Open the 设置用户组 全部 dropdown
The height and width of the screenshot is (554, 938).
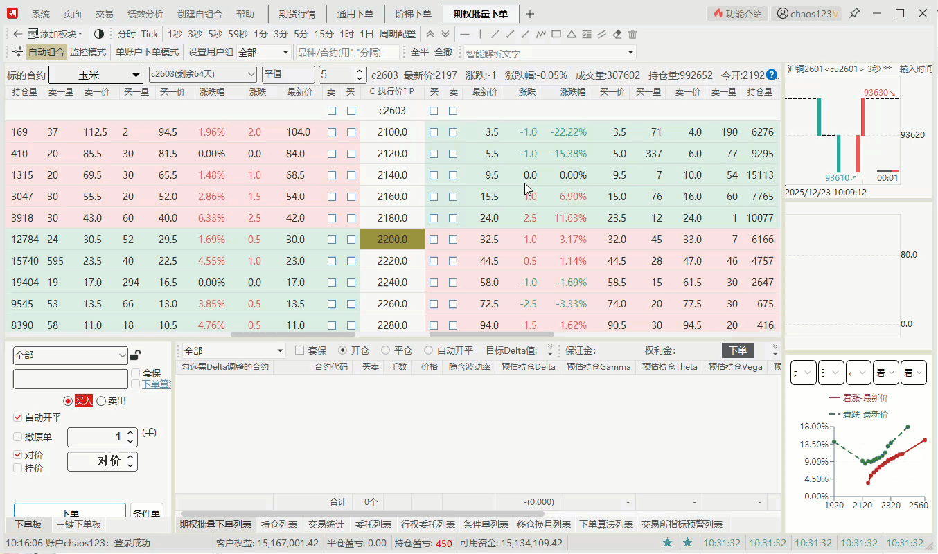point(264,53)
